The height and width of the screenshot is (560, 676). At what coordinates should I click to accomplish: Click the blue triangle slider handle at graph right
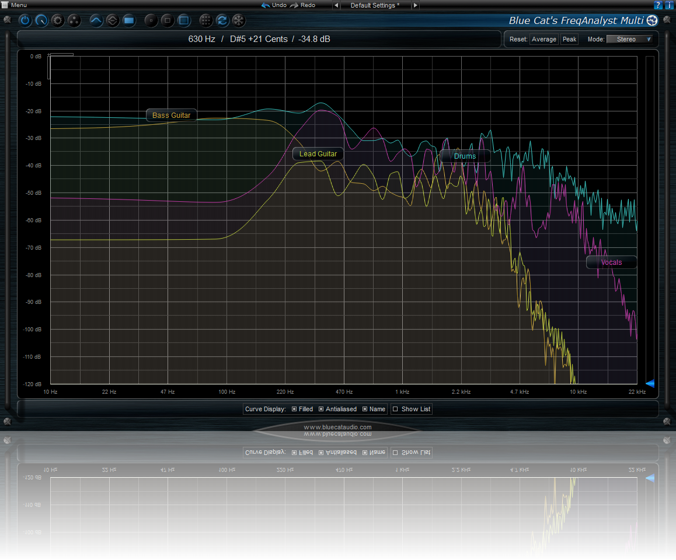[x=650, y=383]
